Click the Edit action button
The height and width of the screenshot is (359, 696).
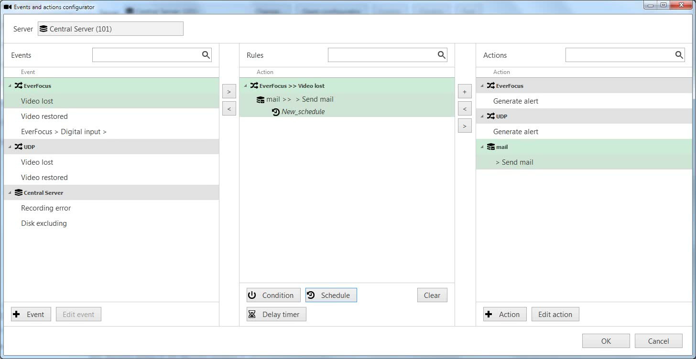click(555, 314)
